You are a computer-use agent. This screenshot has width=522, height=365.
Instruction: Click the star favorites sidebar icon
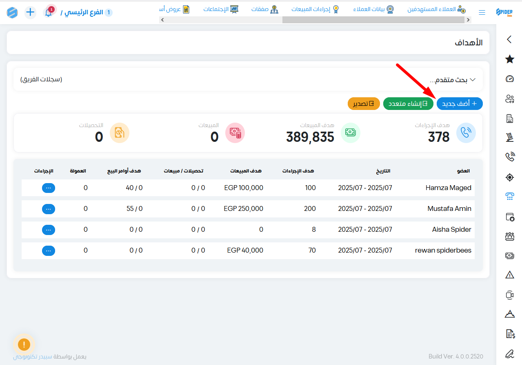(x=509, y=59)
